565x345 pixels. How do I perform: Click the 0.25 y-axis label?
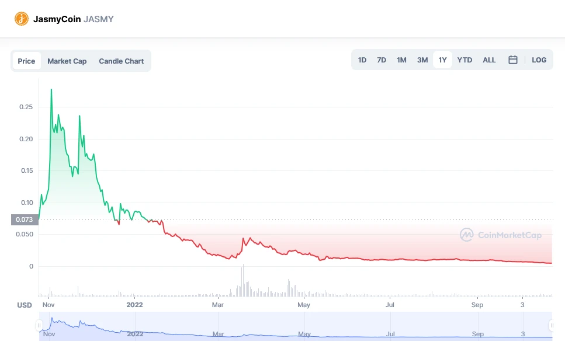point(26,107)
